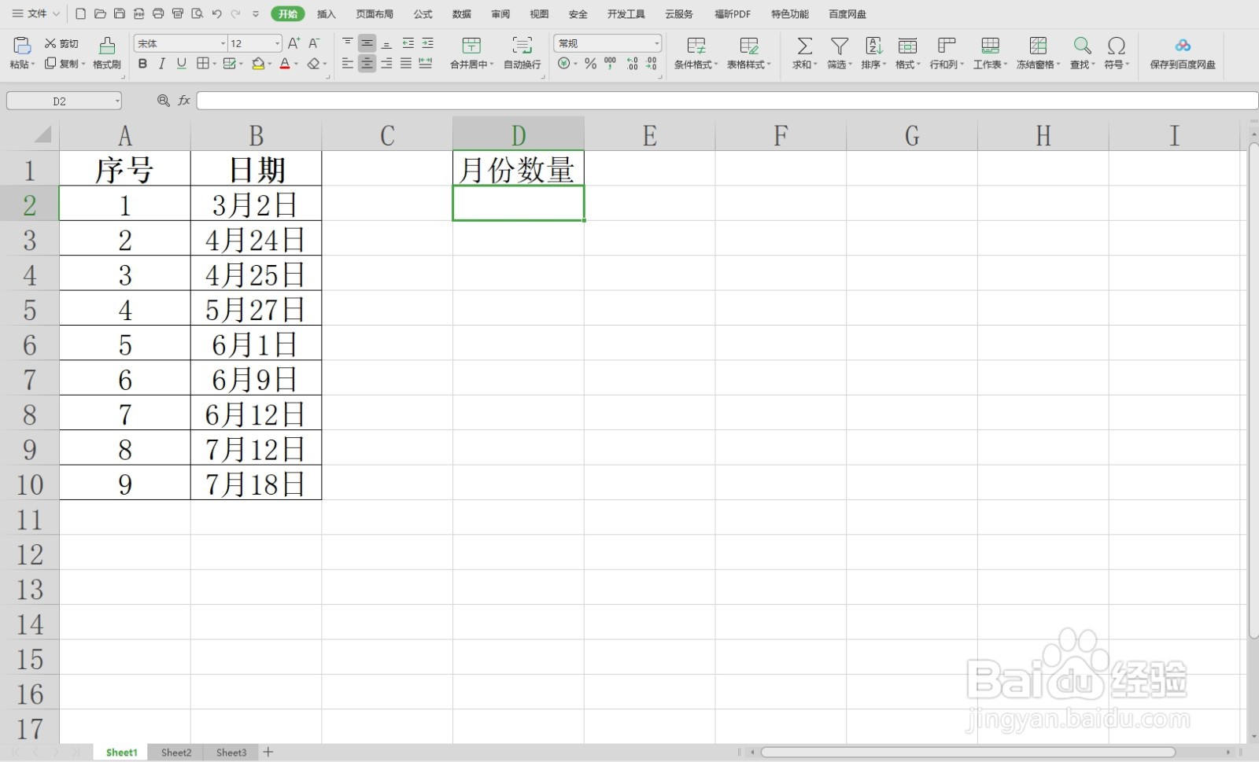Toggle middle vertical alignment
Image resolution: width=1259 pixels, height=762 pixels.
pyautogui.click(x=367, y=43)
